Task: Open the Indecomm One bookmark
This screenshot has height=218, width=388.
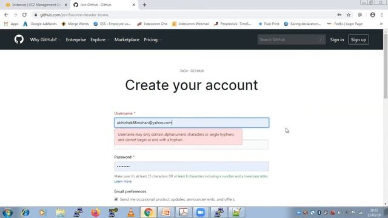Action: tap(152, 24)
